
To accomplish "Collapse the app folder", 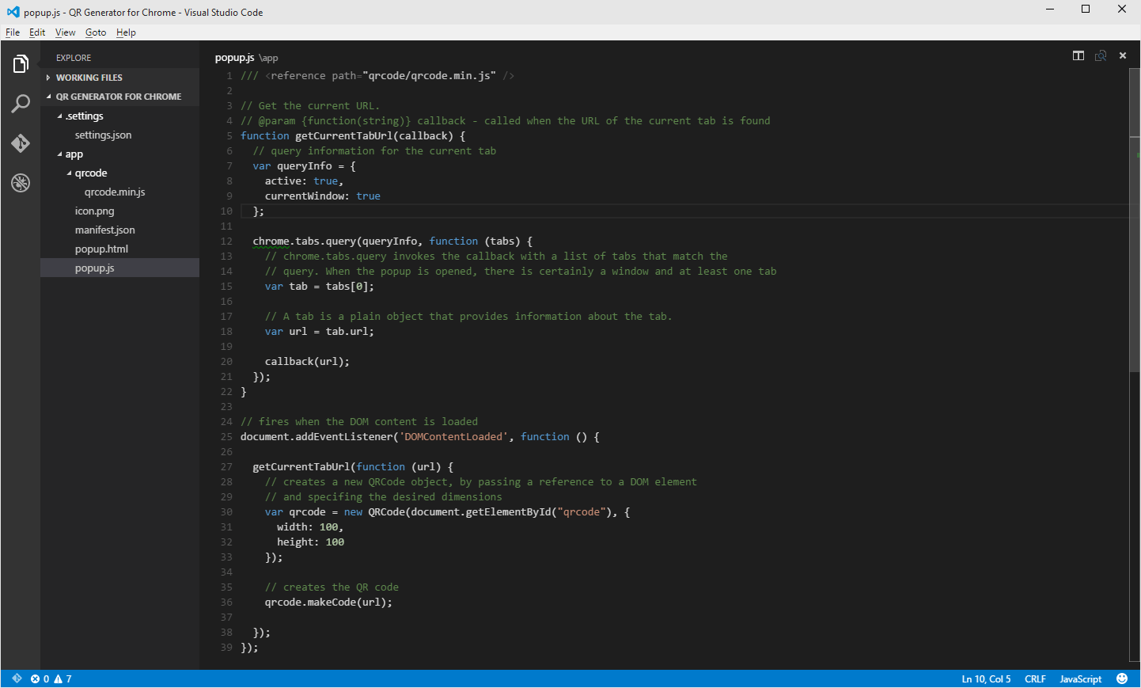I will (x=119, y=154).
